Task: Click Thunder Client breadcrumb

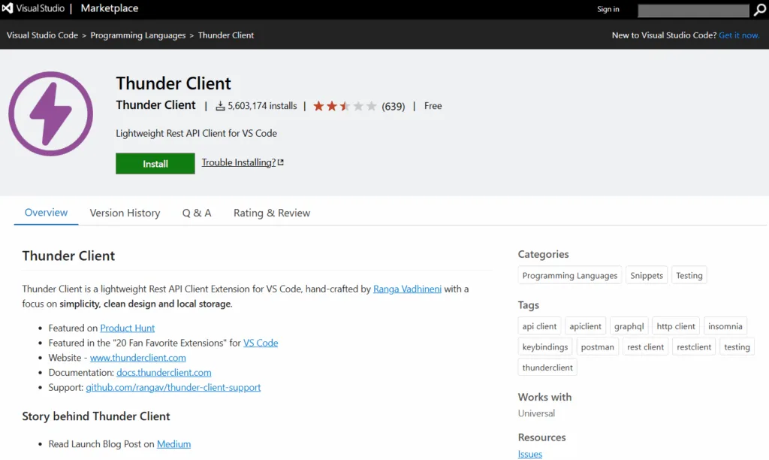Action: pos(226,35)
